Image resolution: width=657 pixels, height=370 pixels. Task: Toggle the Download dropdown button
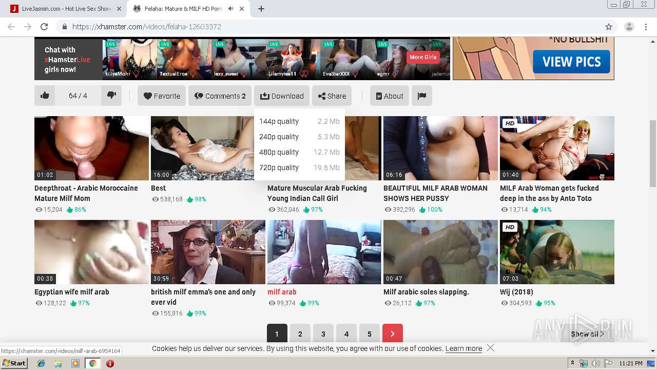[282, 96]
